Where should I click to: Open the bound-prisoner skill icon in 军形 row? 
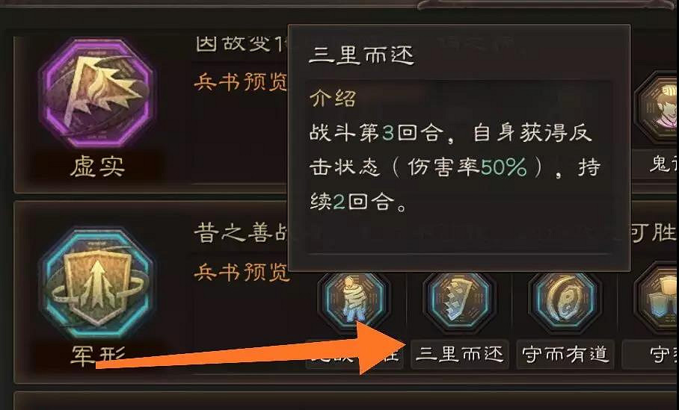(x=354, y=299)
